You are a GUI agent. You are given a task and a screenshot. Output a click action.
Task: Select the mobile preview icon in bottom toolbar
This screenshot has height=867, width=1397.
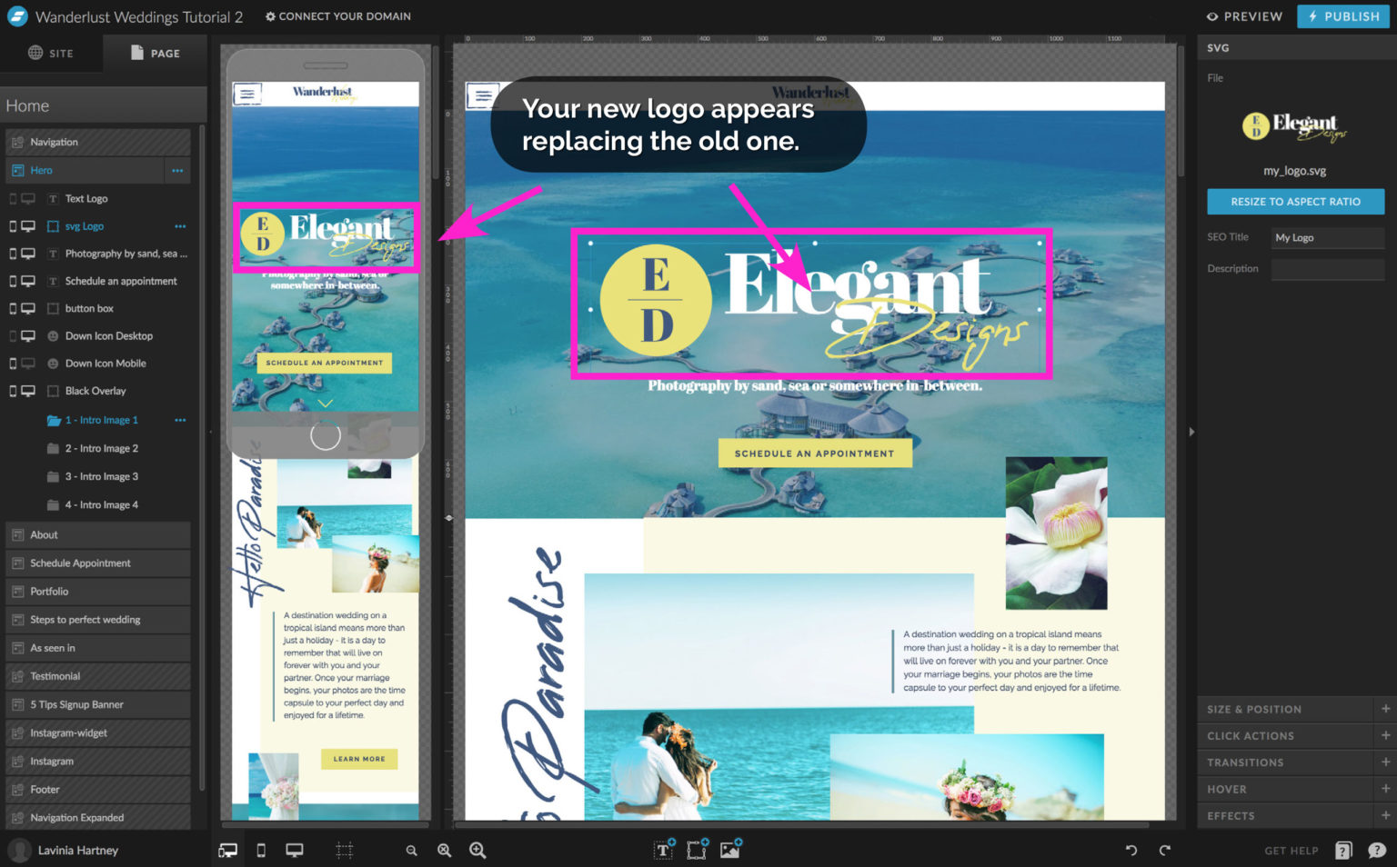(261, 851)
